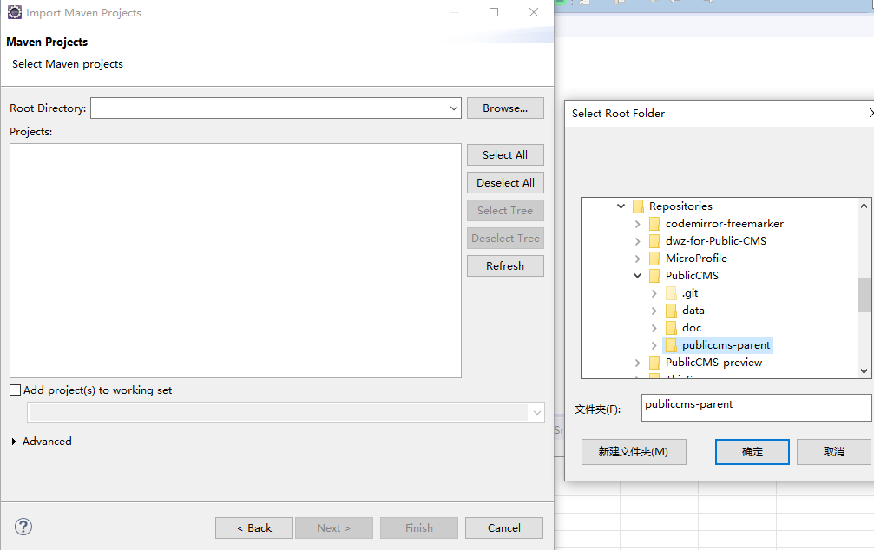Screen dimensions: 874x550
Task: Click the Repositories folder icon
Action: 638,206
